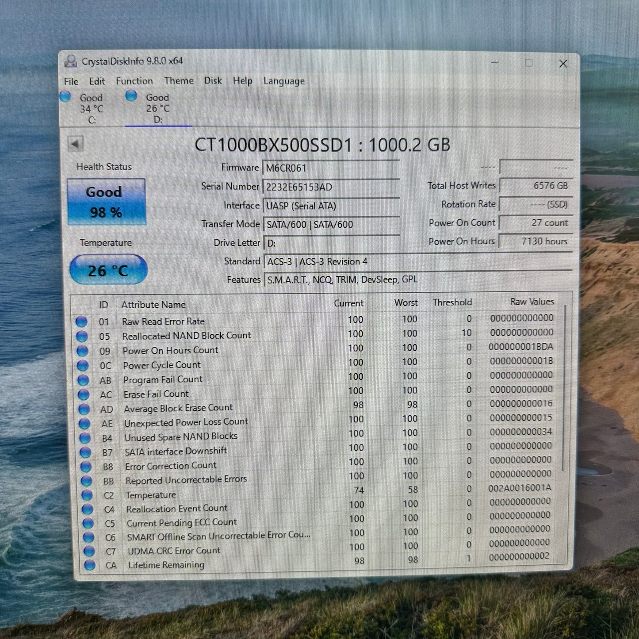Click status orb for UDMA CRC Error Count
The width and height of the screenshot is (639, 639).
coord(89,551)
